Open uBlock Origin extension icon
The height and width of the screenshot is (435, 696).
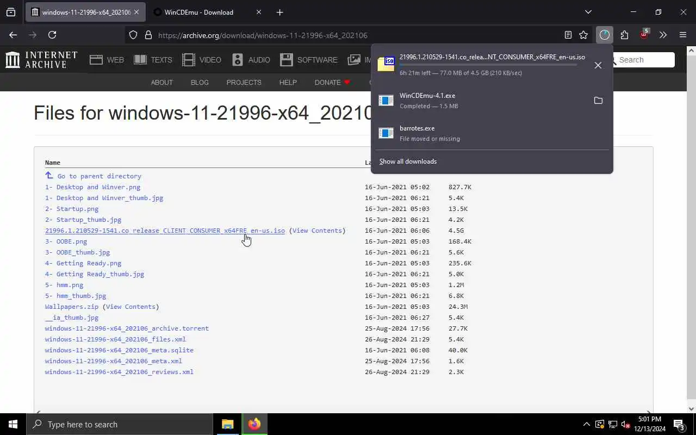(644, 34)
